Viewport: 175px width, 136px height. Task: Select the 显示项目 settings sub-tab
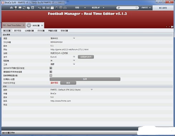point(17,31)
